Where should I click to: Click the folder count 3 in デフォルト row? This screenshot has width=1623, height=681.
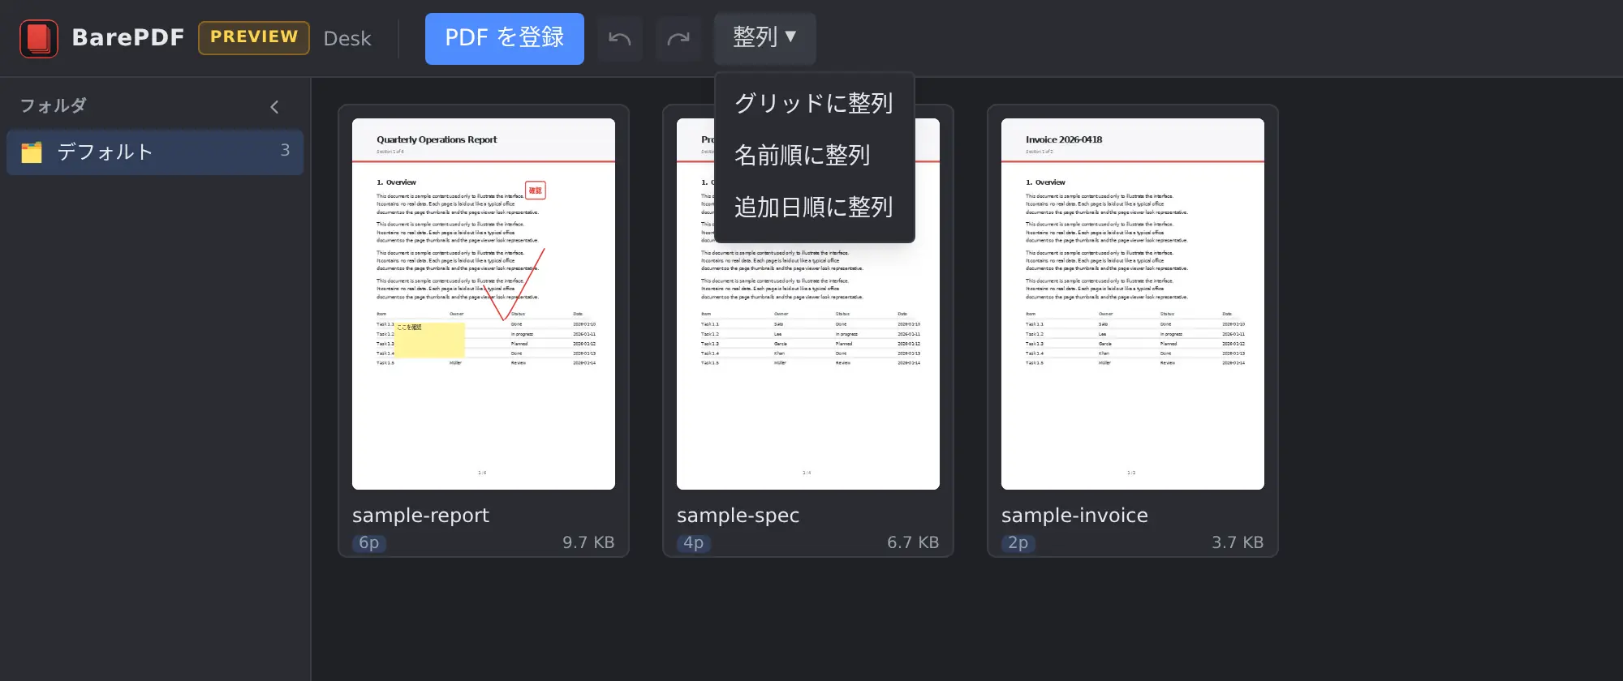point(285,151)
